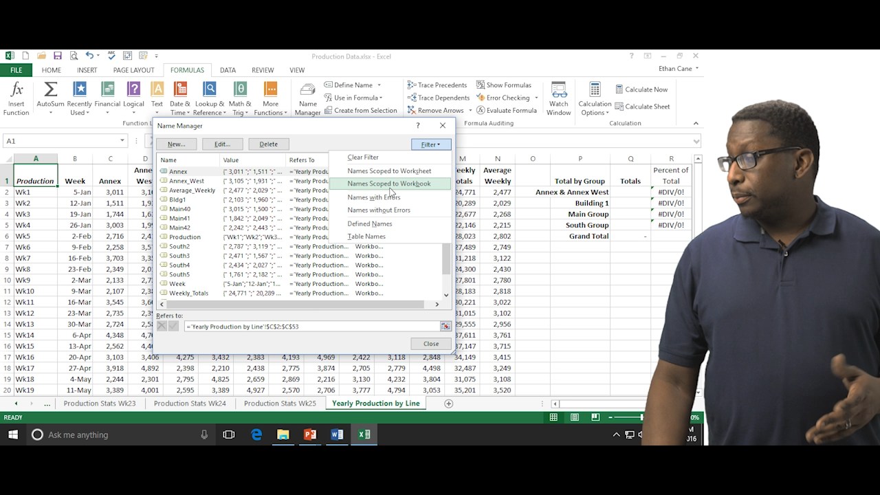
Task: Select Names Scoped to Workbook
Action: click(390, 184)
